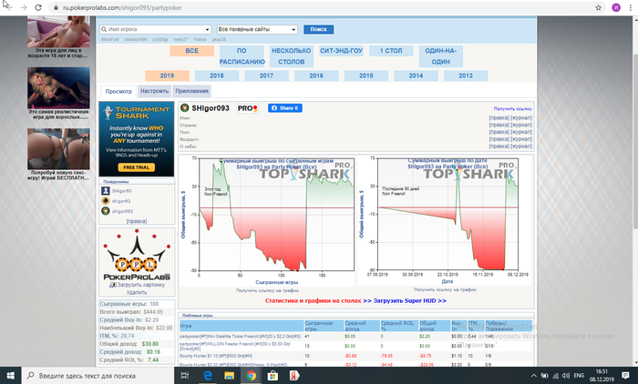
Task: Select recent search 'Pablos'
Action: (x=200, y=39)
